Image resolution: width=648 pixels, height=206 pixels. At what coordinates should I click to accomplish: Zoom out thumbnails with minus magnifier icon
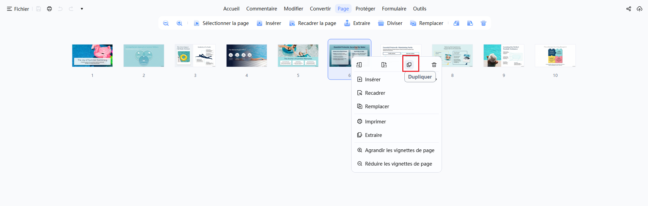pyautogui.click(x=166, y=23)
